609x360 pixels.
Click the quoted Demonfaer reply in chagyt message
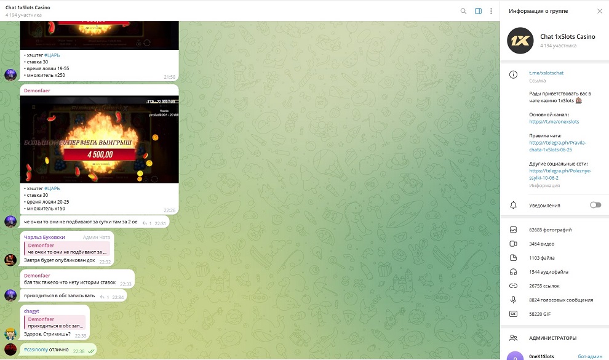tap(55, 322)
